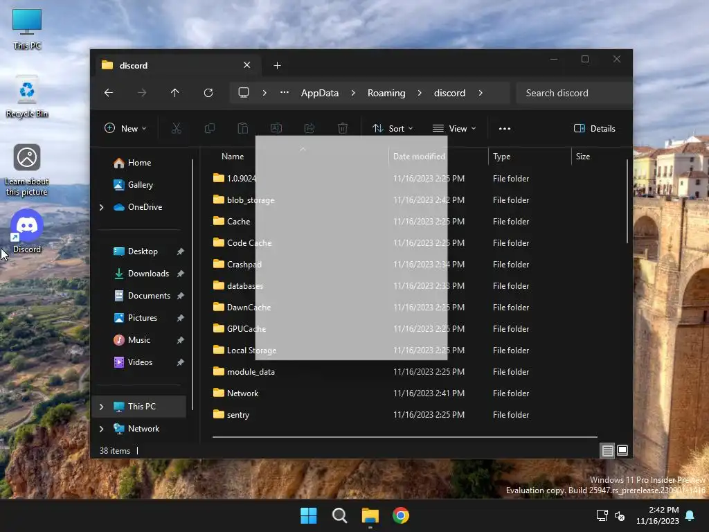Image resolution: width=709 pixels, height=532 pixels.
Task: Open the breadcrumb ellipsis hidden path menu
Action: 285,93
